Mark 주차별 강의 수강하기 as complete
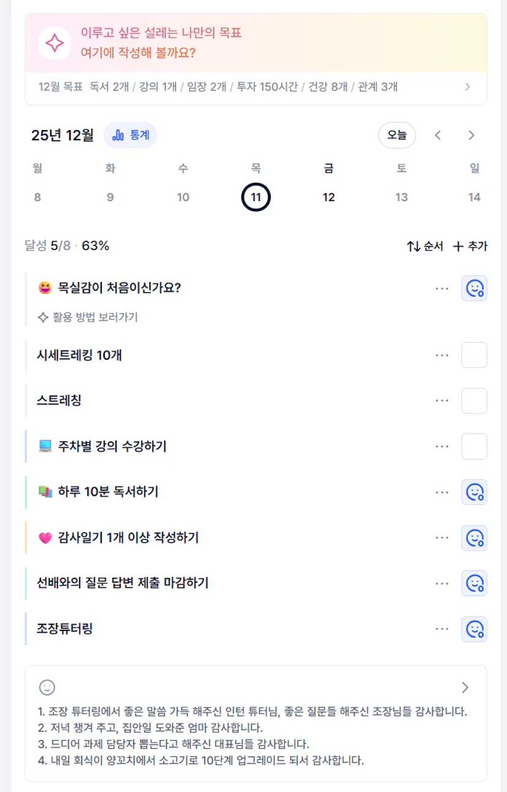 coord(474,446)
